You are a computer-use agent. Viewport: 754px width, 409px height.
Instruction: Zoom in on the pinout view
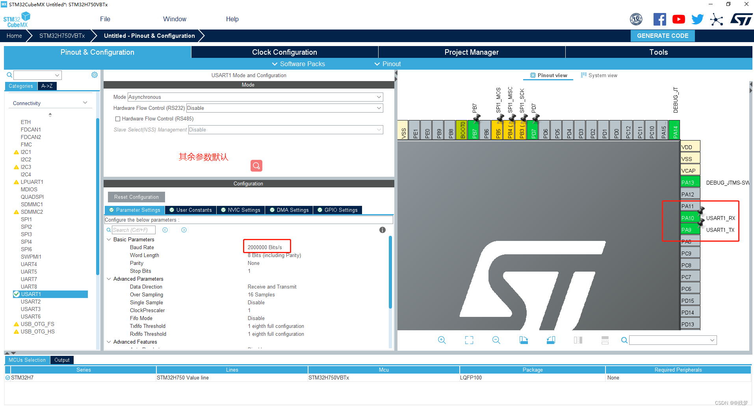[x=442, y=340]
